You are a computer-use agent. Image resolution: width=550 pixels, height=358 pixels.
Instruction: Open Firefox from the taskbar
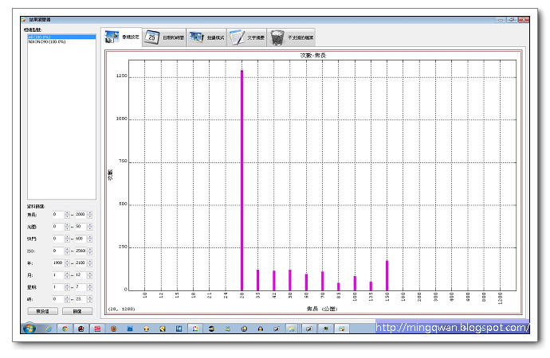114,329
